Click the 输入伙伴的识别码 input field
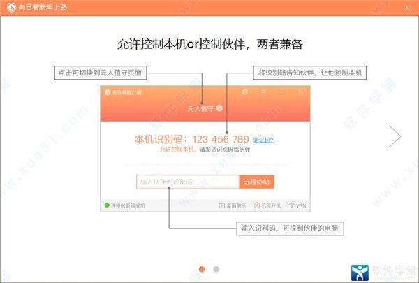Viewport: 419px width, 283px height. point(186,182)
